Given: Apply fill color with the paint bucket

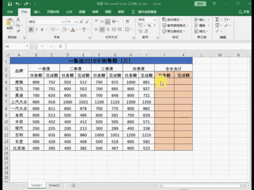Looking at the screenshot, I should coord(64,29).
